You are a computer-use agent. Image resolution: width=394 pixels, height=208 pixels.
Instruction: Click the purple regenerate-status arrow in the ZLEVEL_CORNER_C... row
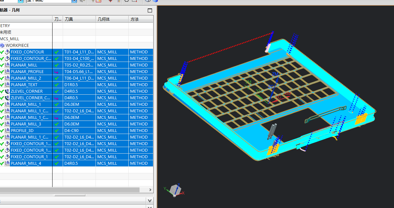[56, 98]
